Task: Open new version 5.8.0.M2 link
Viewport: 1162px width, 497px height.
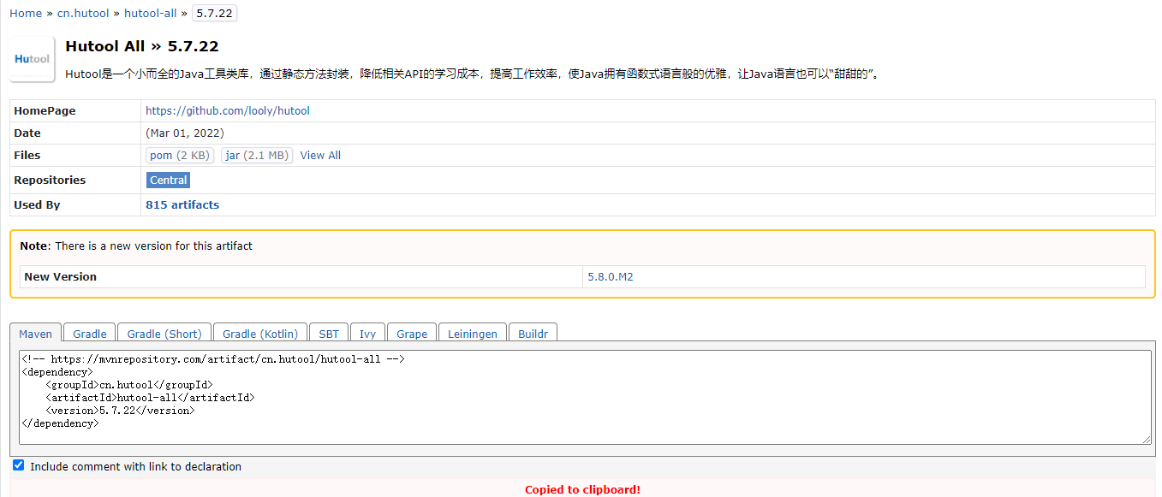Action: [x=611, y=276]
